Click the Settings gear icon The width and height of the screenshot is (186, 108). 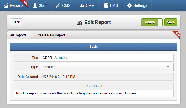coord(130,5)
